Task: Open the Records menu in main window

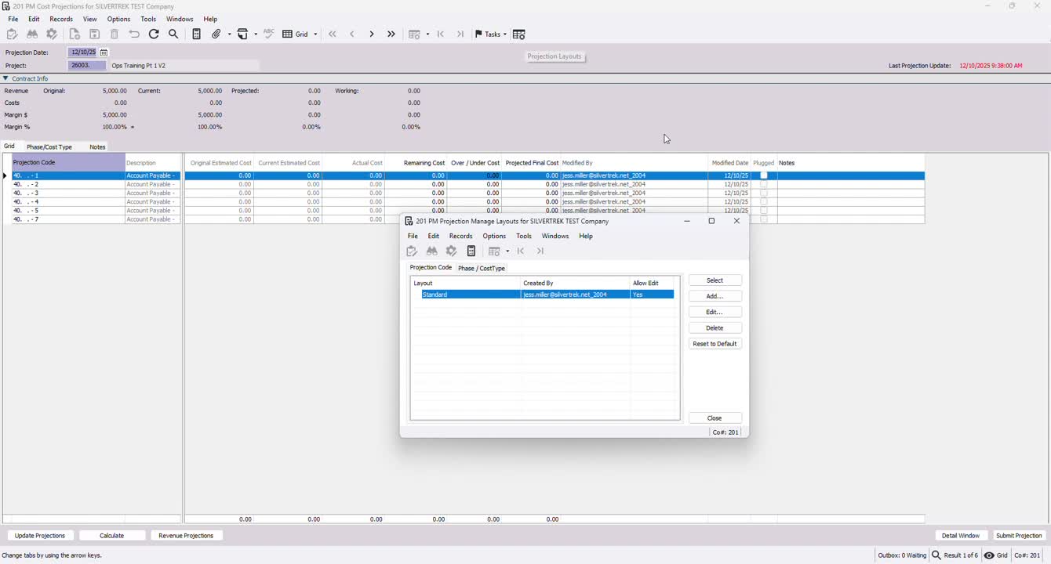Action: pyautogui.click(x=61, y=19)
